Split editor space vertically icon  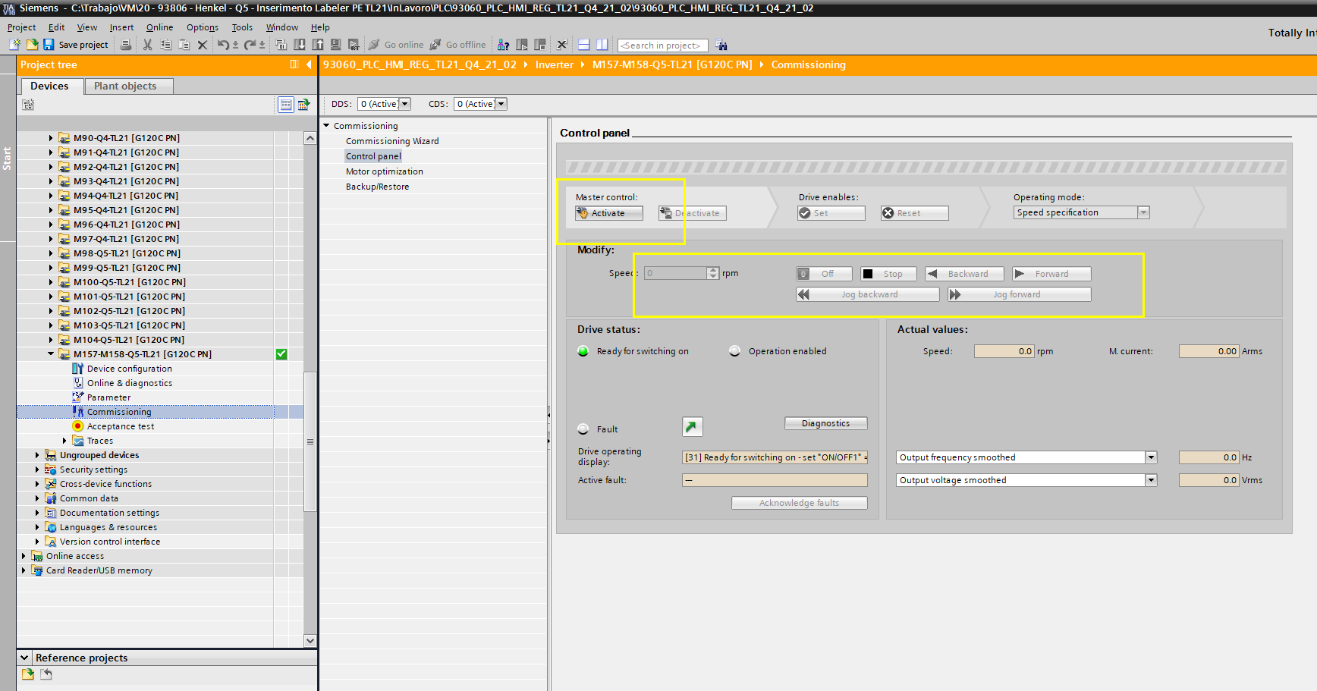click(x=602, y=45)
